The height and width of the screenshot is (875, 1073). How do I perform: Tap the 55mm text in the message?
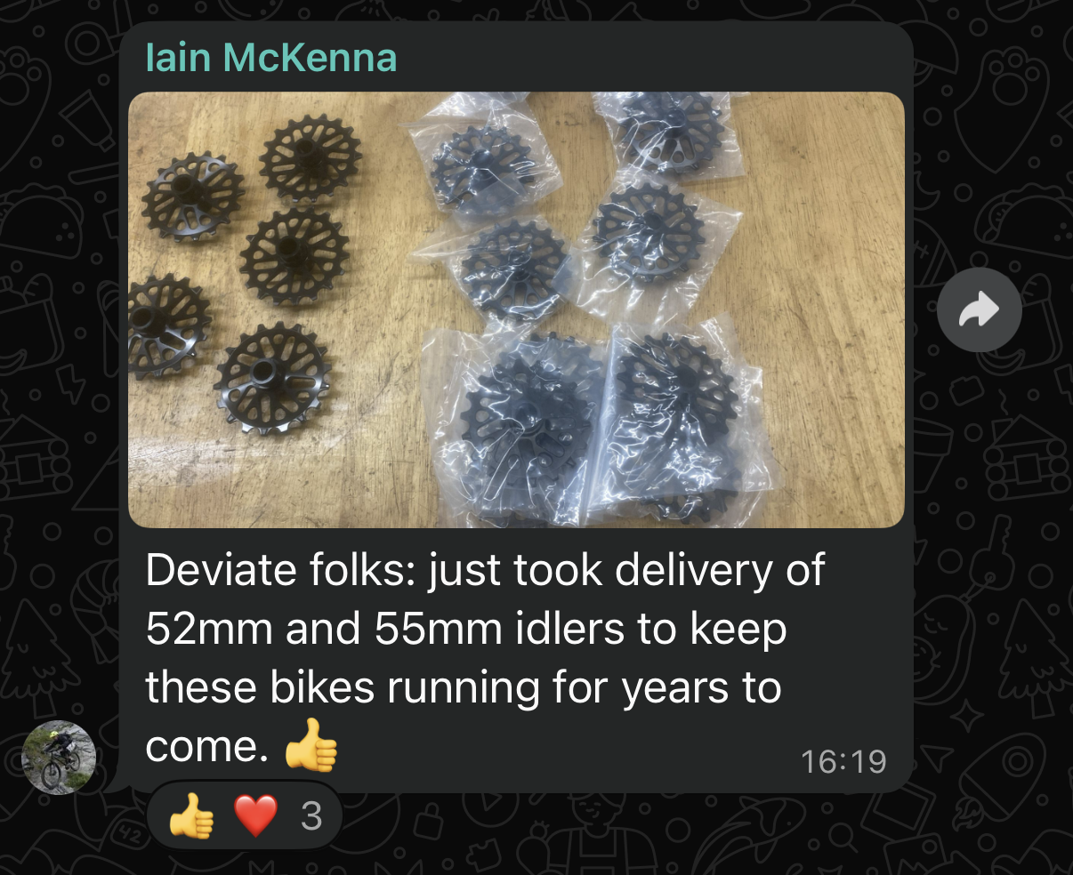pos(438,629)
